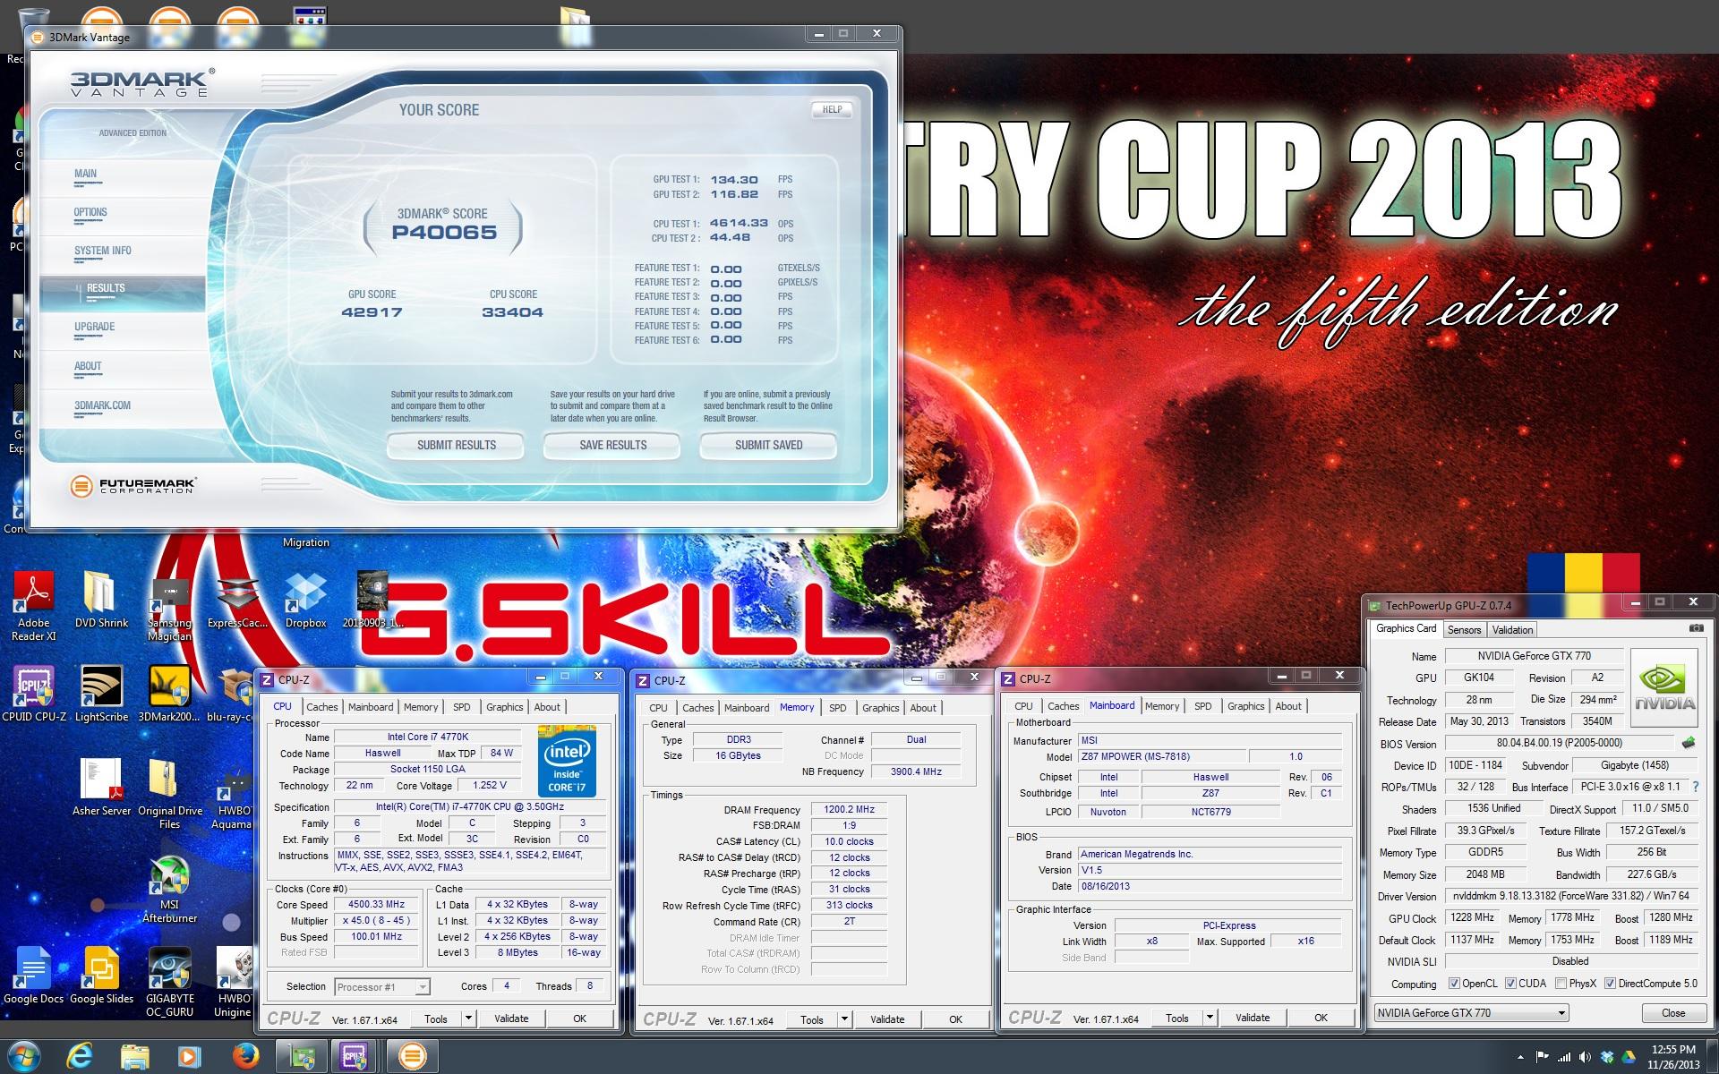Switch to 3DMark Vantage taskbar button

pyautogui.click(x=412, y=1057)
